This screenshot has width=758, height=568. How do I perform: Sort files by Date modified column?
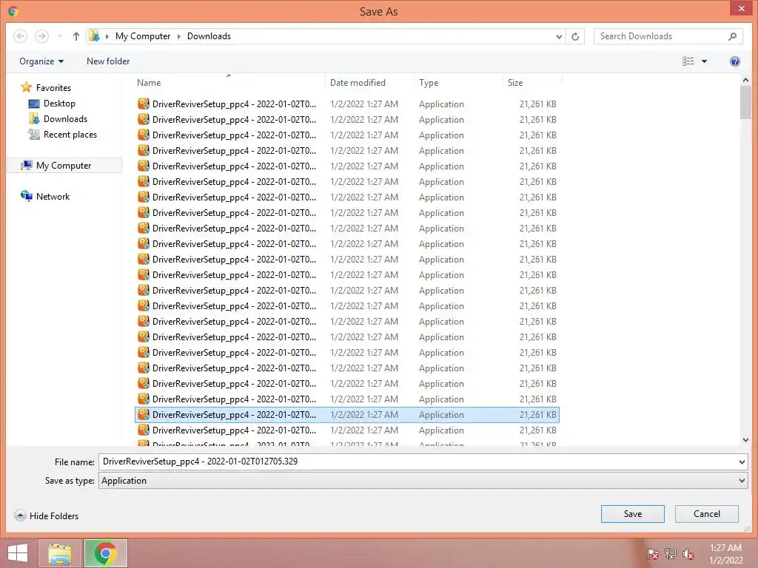(x=370, y=83)
